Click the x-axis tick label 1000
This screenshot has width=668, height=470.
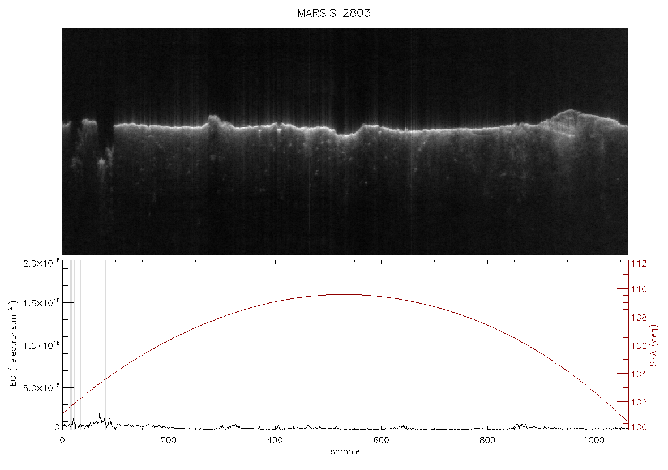tap(593, 441)
